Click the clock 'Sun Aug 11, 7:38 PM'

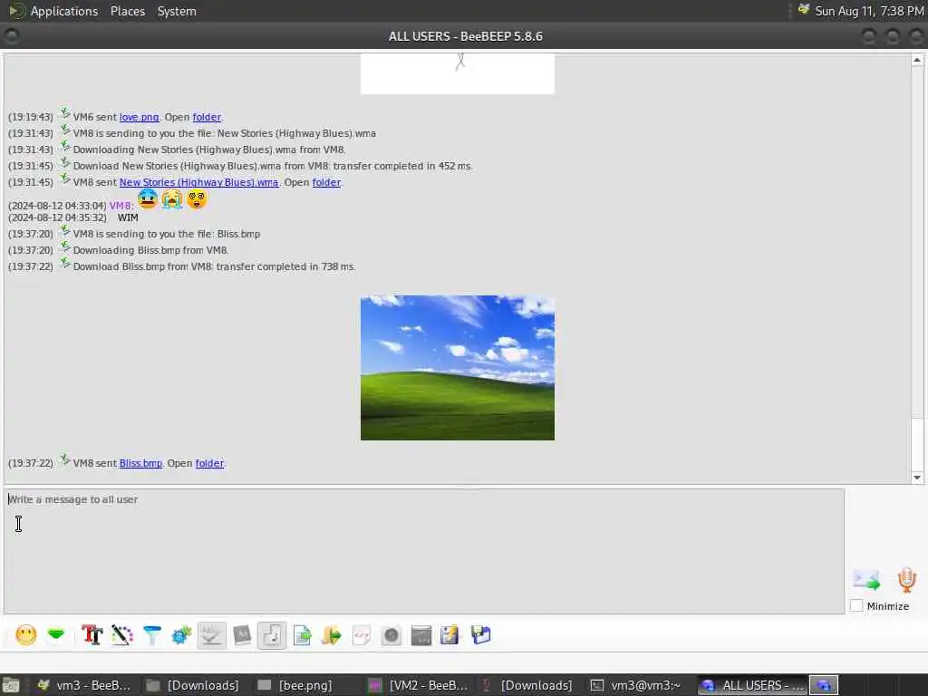click(x=868, y=11)
